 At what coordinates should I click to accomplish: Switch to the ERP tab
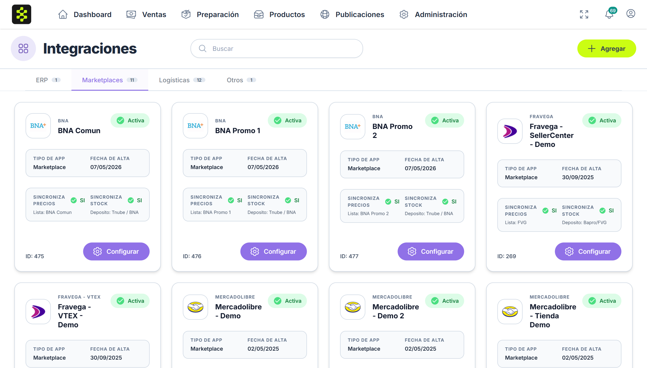click(x=48, y=80)
